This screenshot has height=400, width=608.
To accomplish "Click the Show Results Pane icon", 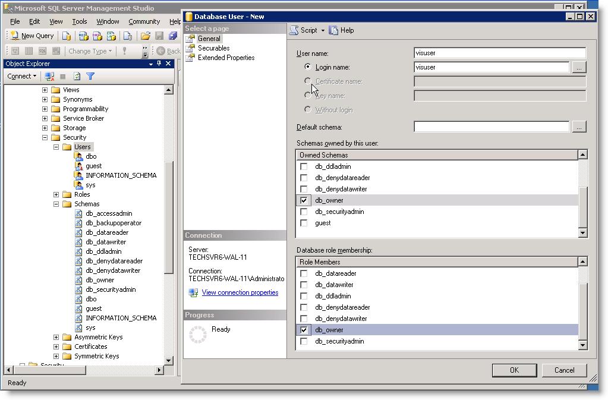I will point(56,51).
